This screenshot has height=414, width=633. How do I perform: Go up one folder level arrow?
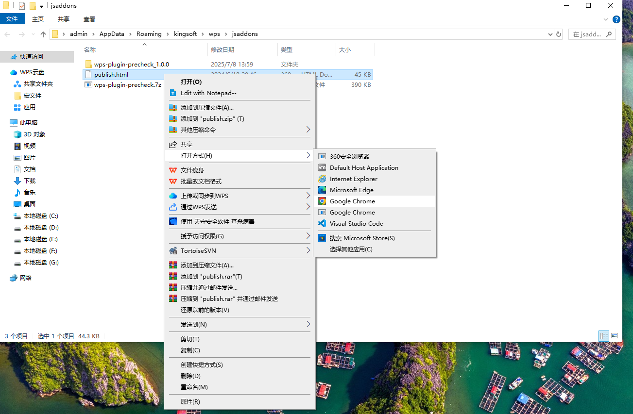point(43,34)
